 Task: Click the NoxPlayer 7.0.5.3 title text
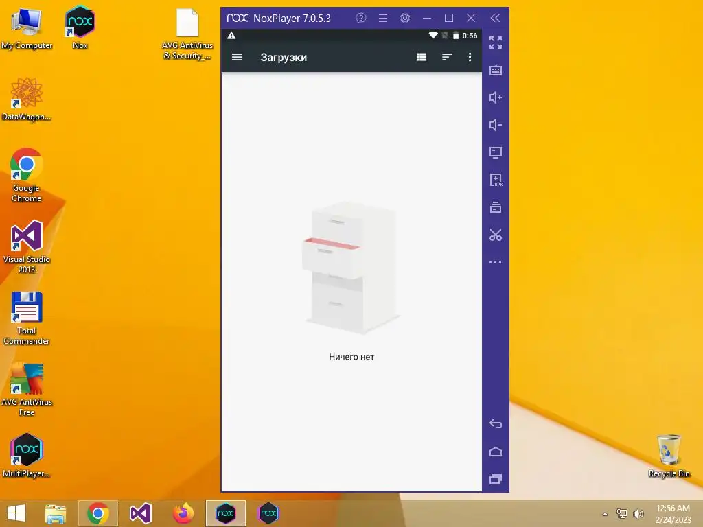click(x=292, y=19)
